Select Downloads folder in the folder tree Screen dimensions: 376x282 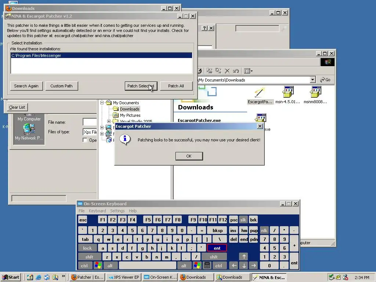pyautogui.click(x=130, y=109)
